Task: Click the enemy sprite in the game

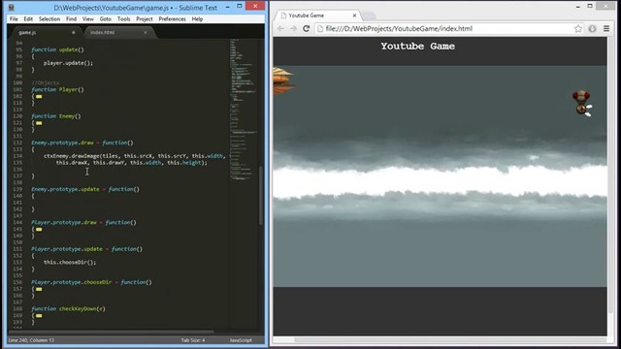Action: tap(582, 104)
